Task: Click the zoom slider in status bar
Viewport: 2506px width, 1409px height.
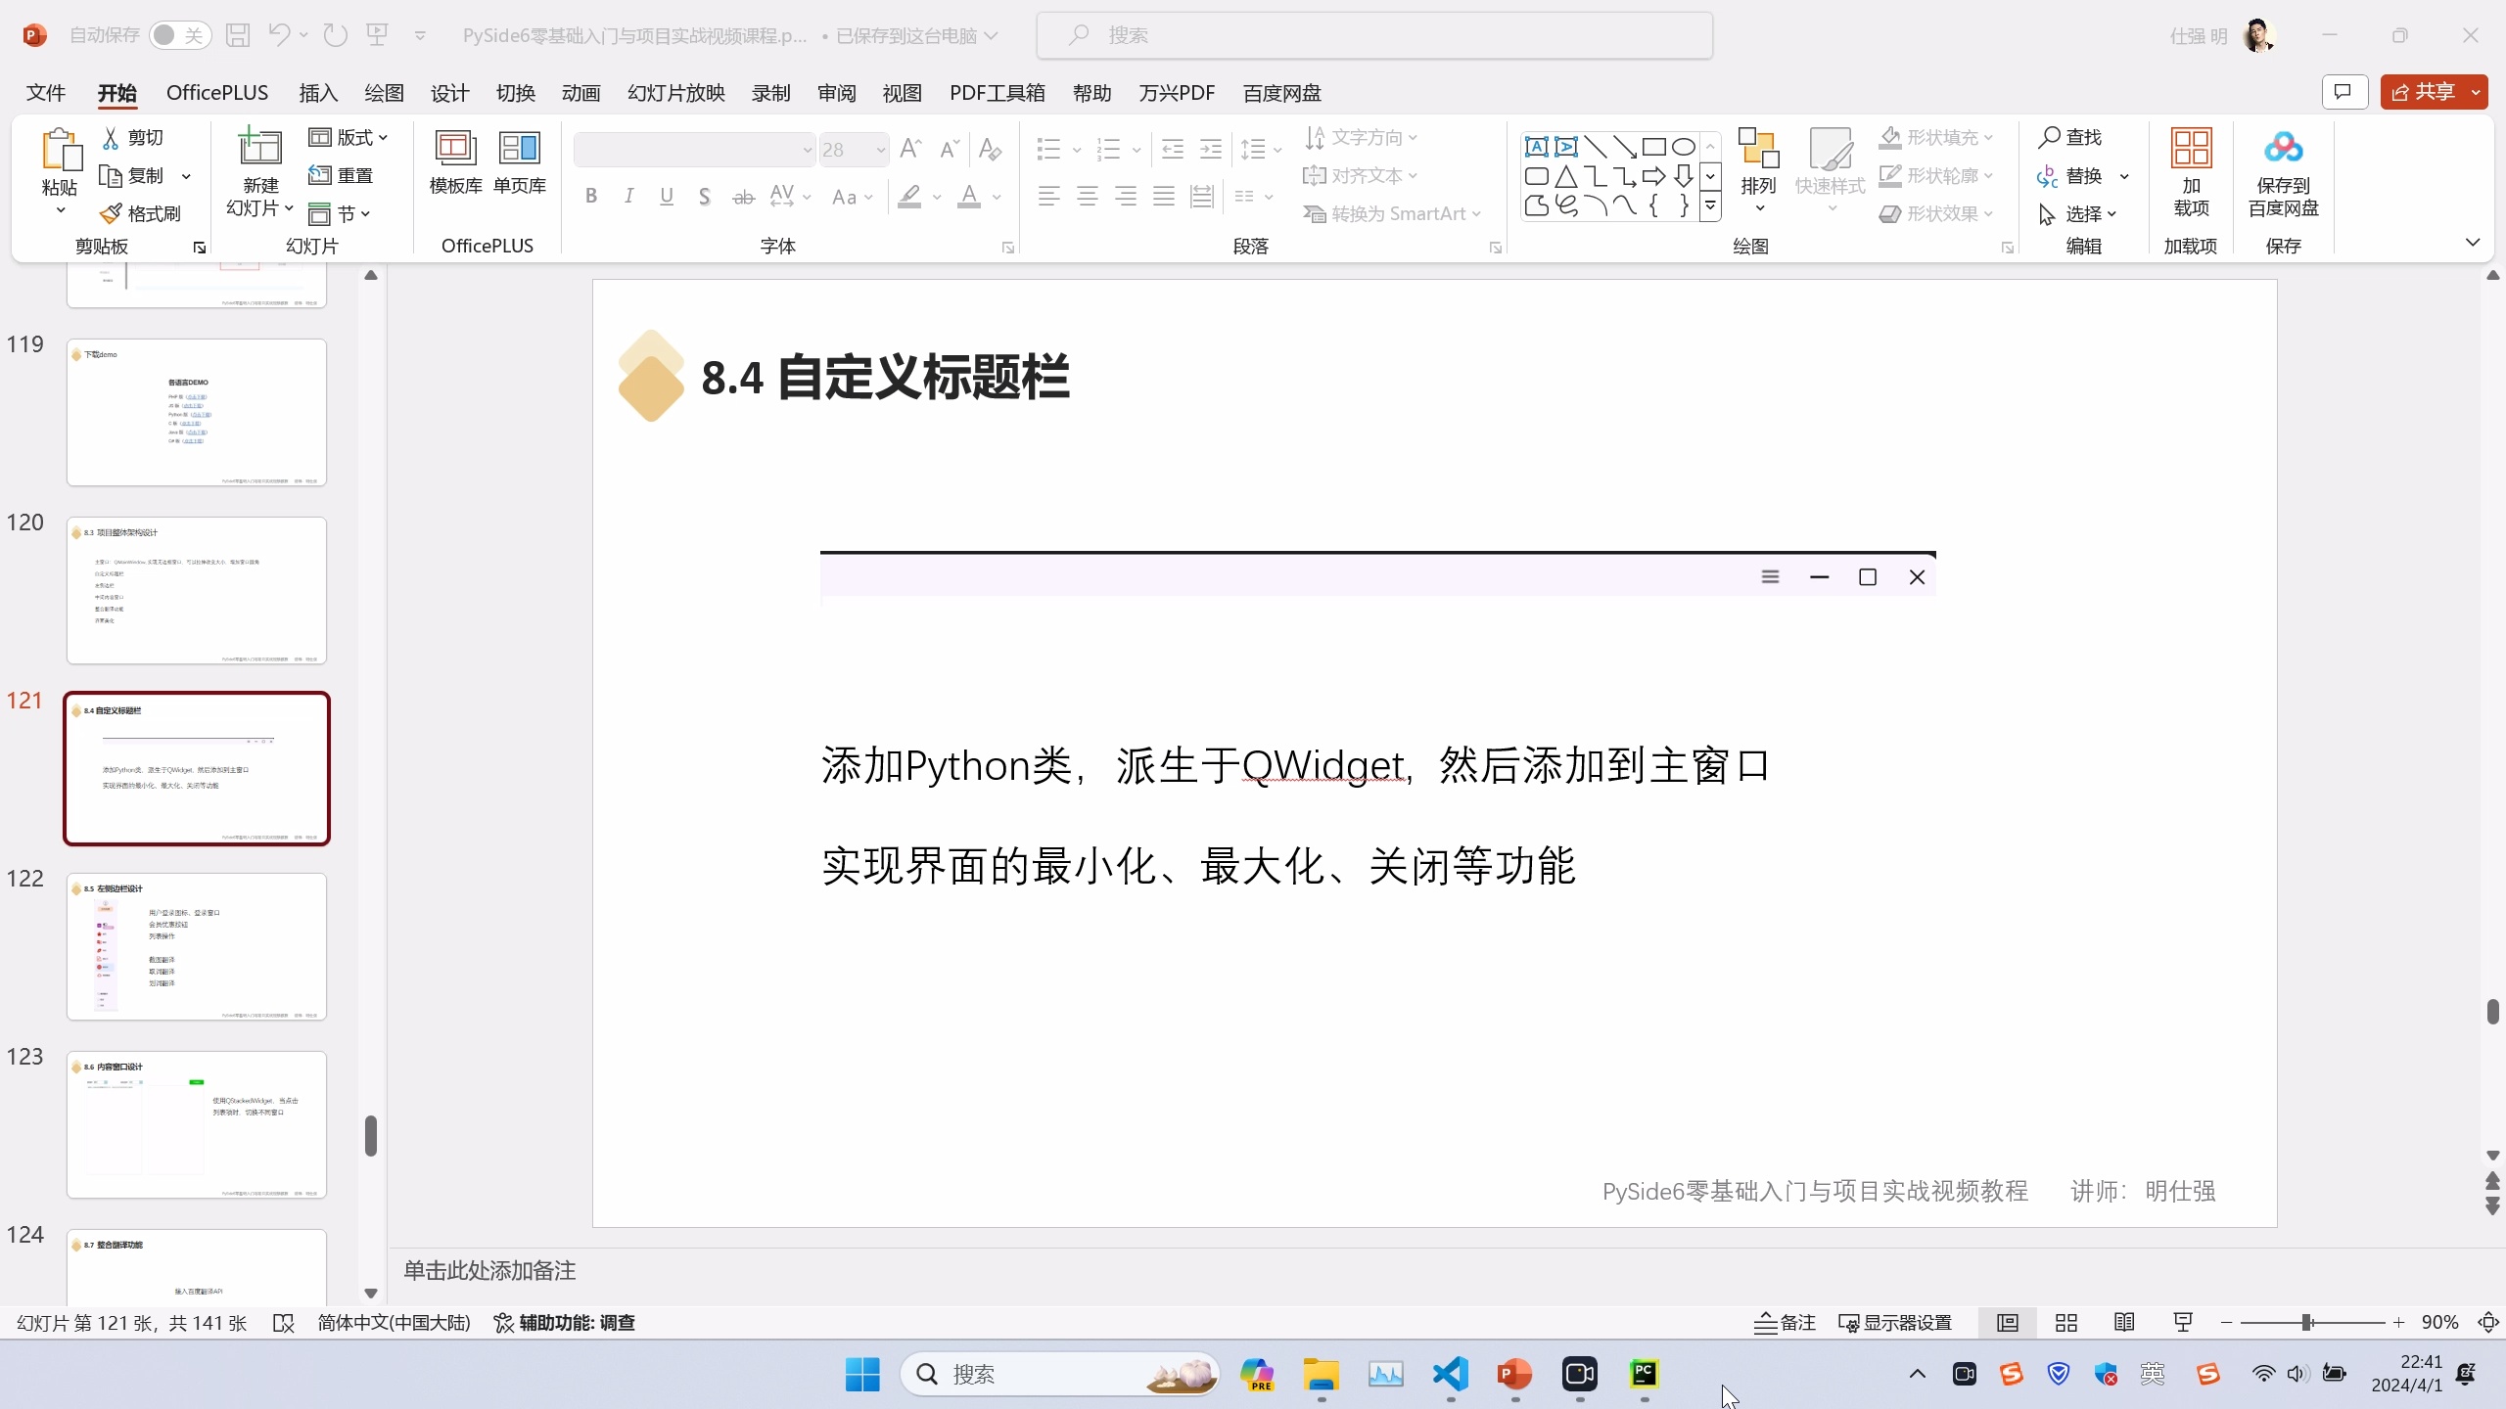Action: pyautogui.click(x=2307, y=1323)
